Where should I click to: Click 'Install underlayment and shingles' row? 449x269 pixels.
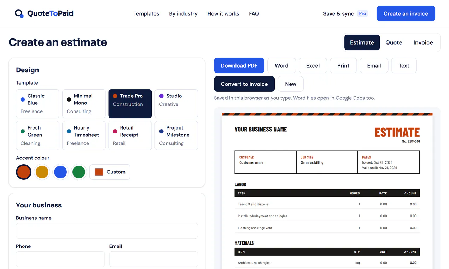327,216
